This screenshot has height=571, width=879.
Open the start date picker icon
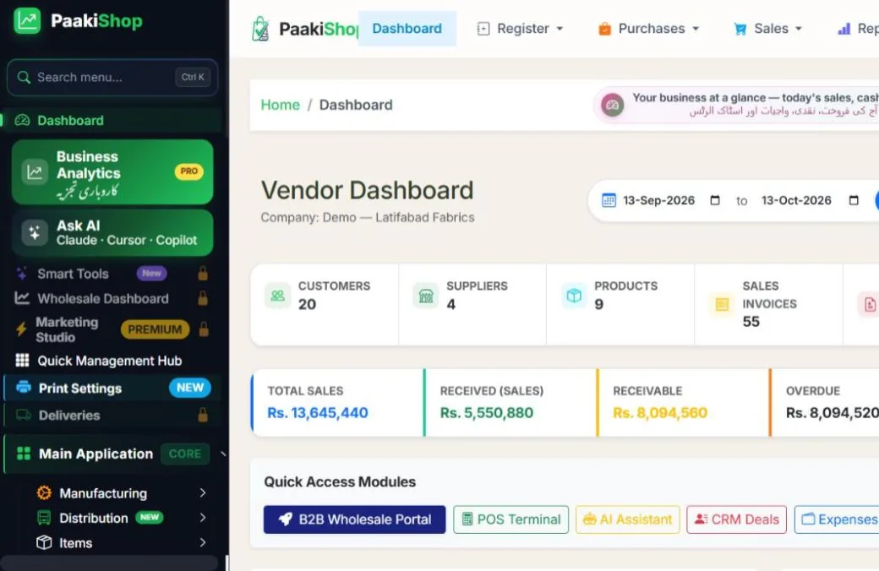pos(715,200)
